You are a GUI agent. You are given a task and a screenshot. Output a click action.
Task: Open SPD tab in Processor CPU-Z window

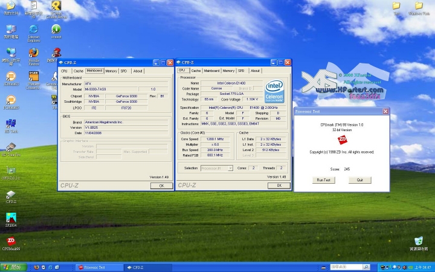[241, 71]
